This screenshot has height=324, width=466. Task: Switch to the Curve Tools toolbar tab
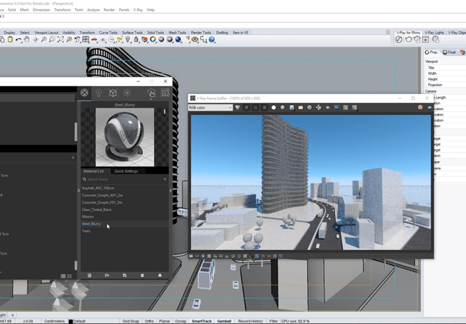click(x=108, y=32)
